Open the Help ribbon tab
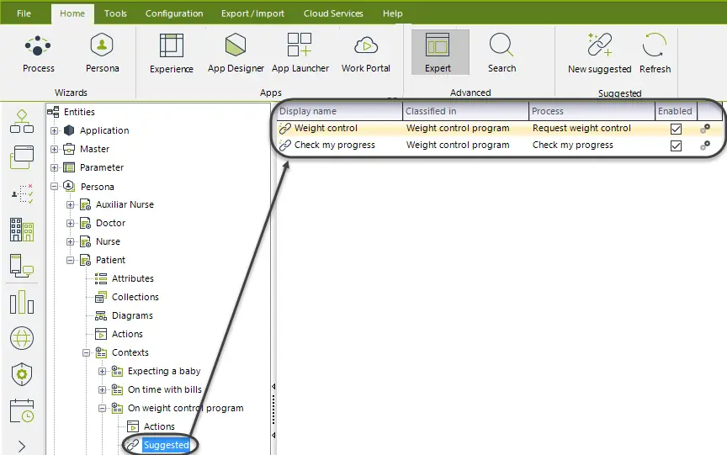The image size is (727, 455). [393, 13]
